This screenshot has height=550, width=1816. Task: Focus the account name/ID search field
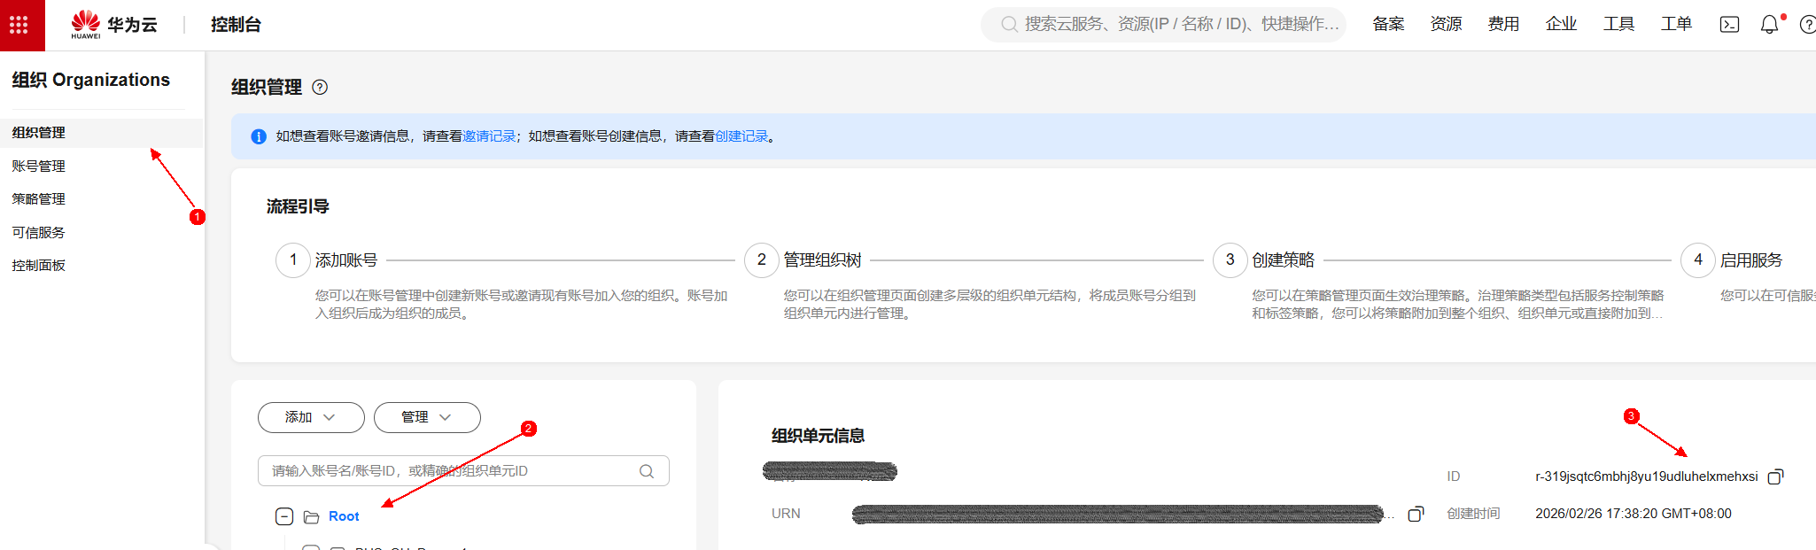click(463, 471)
